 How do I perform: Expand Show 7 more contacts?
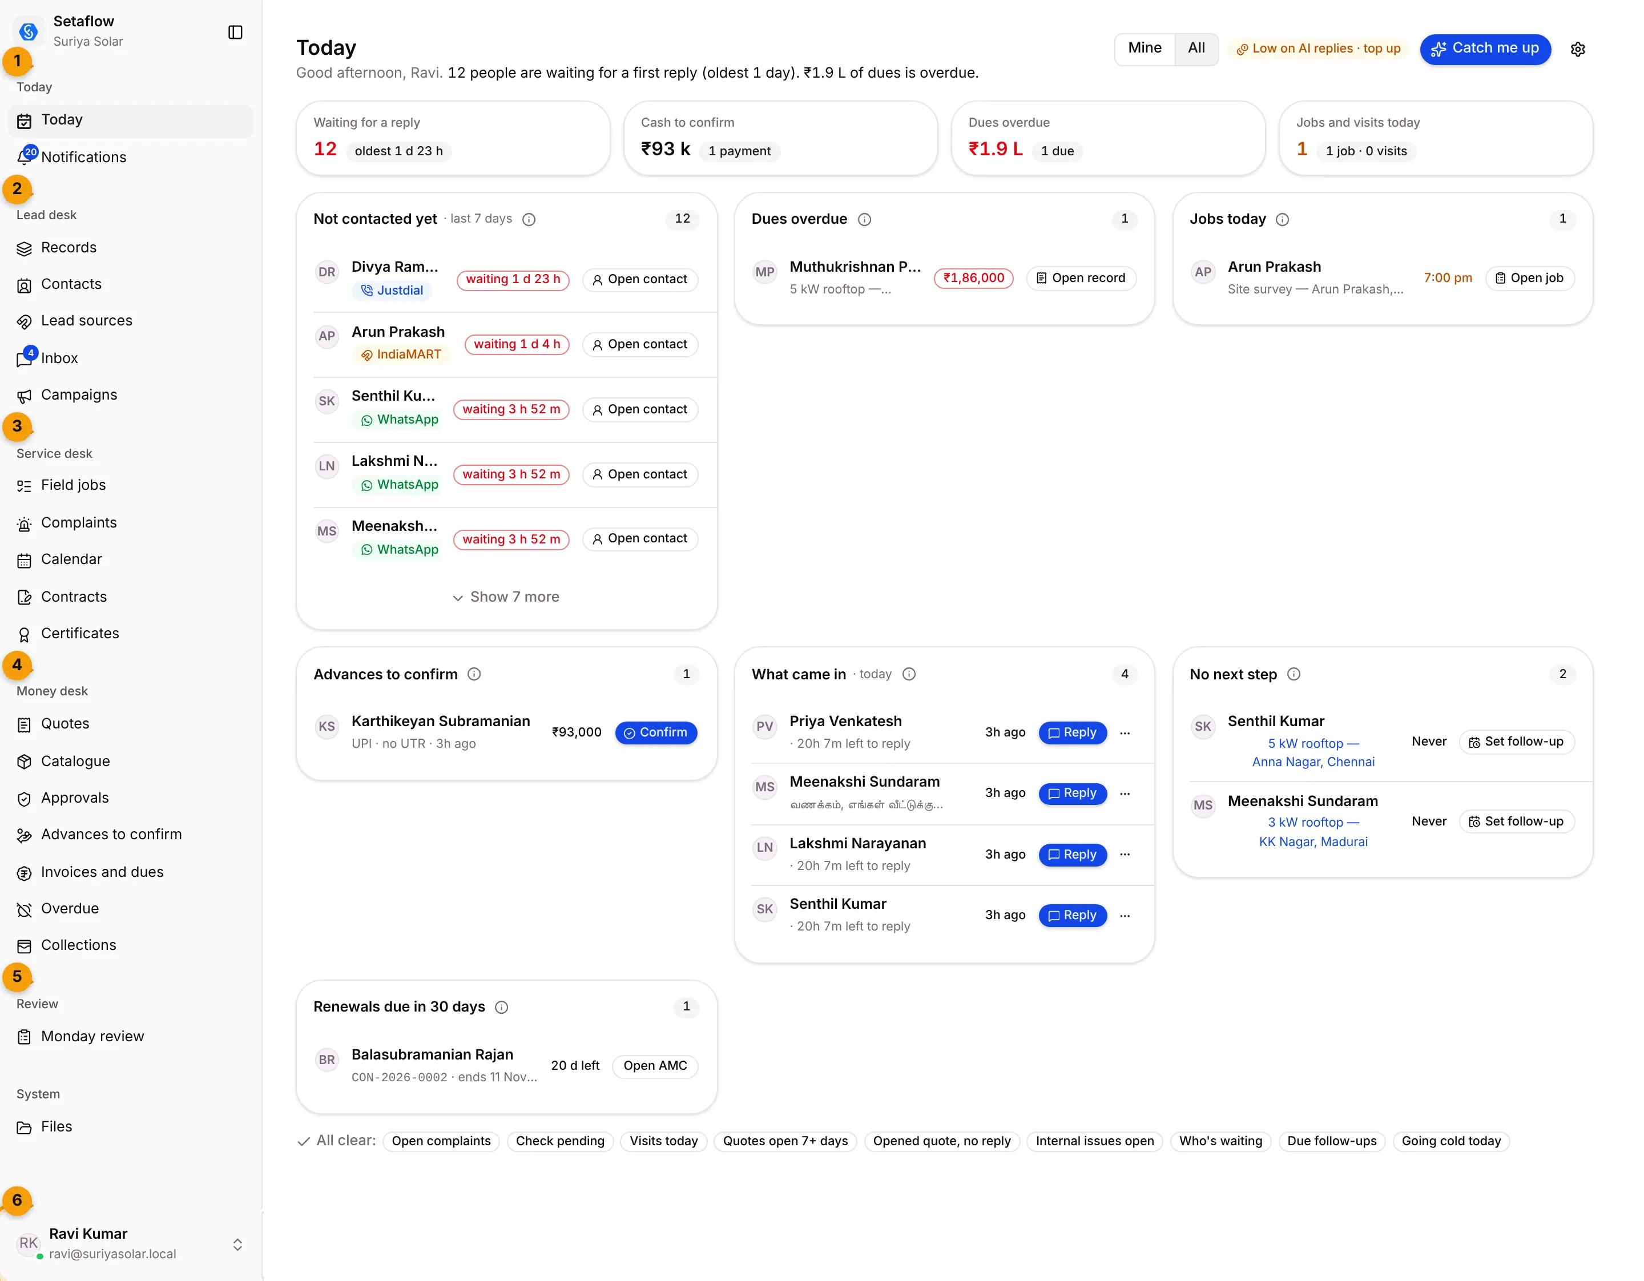(506, 597)
